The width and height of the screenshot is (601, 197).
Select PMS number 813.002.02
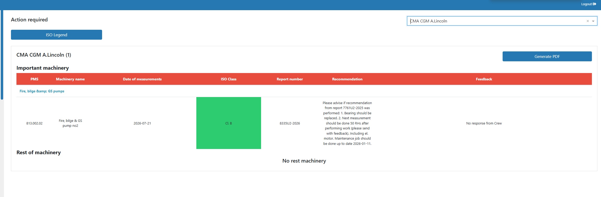(34, 123)
